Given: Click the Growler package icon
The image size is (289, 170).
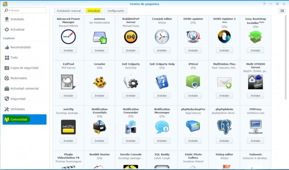Looking at the screenshot, I should pos(99,82).
